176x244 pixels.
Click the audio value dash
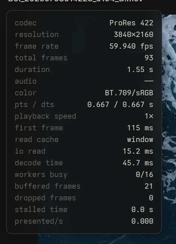[x=149, y=81]
